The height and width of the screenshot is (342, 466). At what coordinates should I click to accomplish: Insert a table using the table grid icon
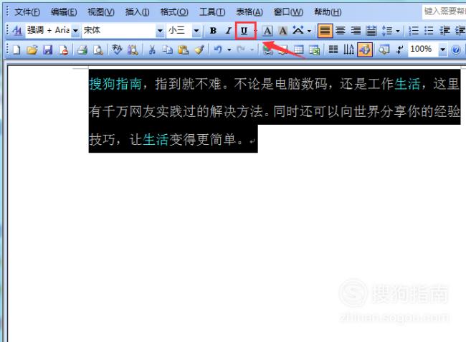tap(299, 49)
